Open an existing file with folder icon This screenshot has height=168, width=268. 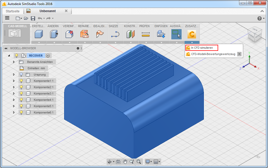[26, 18]
